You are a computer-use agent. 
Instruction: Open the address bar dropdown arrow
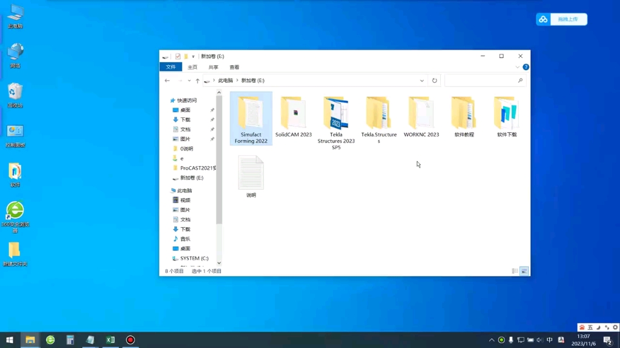click(422, 80)
